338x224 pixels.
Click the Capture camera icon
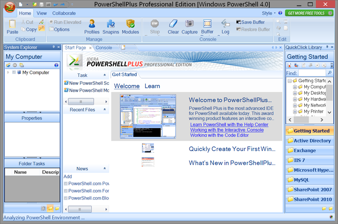[x=190, y=23]
